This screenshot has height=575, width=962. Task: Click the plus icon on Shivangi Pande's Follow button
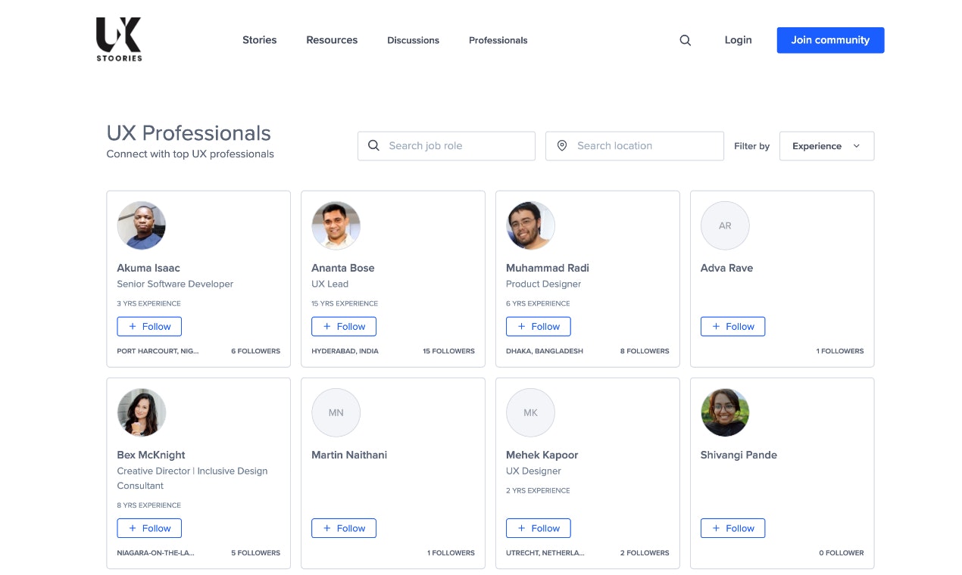(715, 528)
